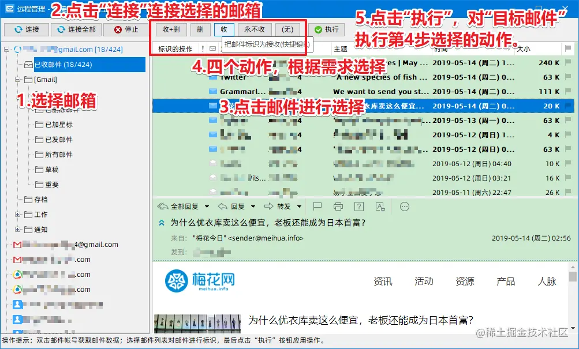Image resolution: width=579 pixels, height=349 pixels.
Task: Sort by the envelope read-status column header
Action: point(212,48)
